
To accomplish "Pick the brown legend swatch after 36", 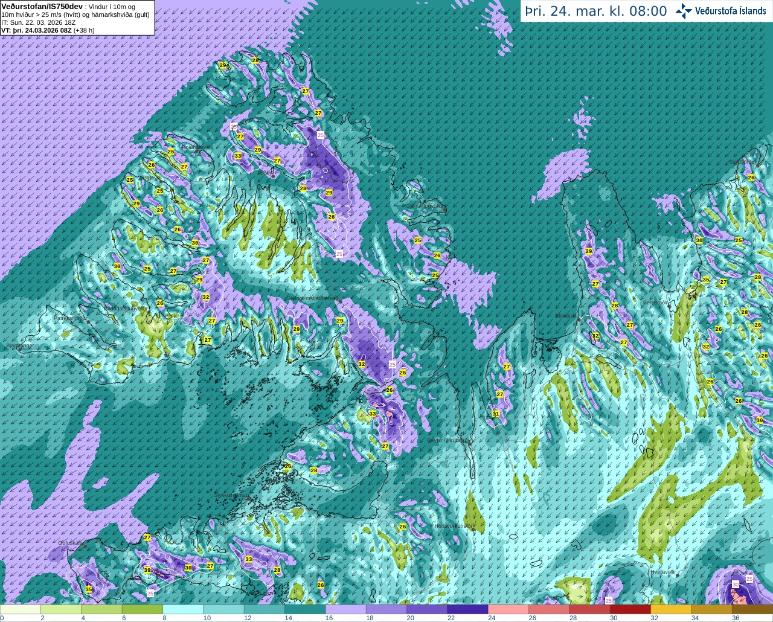I will (x=752, y=609).
